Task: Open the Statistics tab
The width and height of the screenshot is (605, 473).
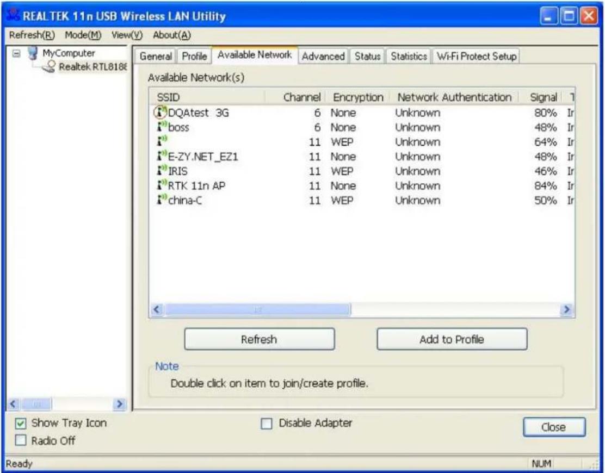Action: [x=409, y=57]
